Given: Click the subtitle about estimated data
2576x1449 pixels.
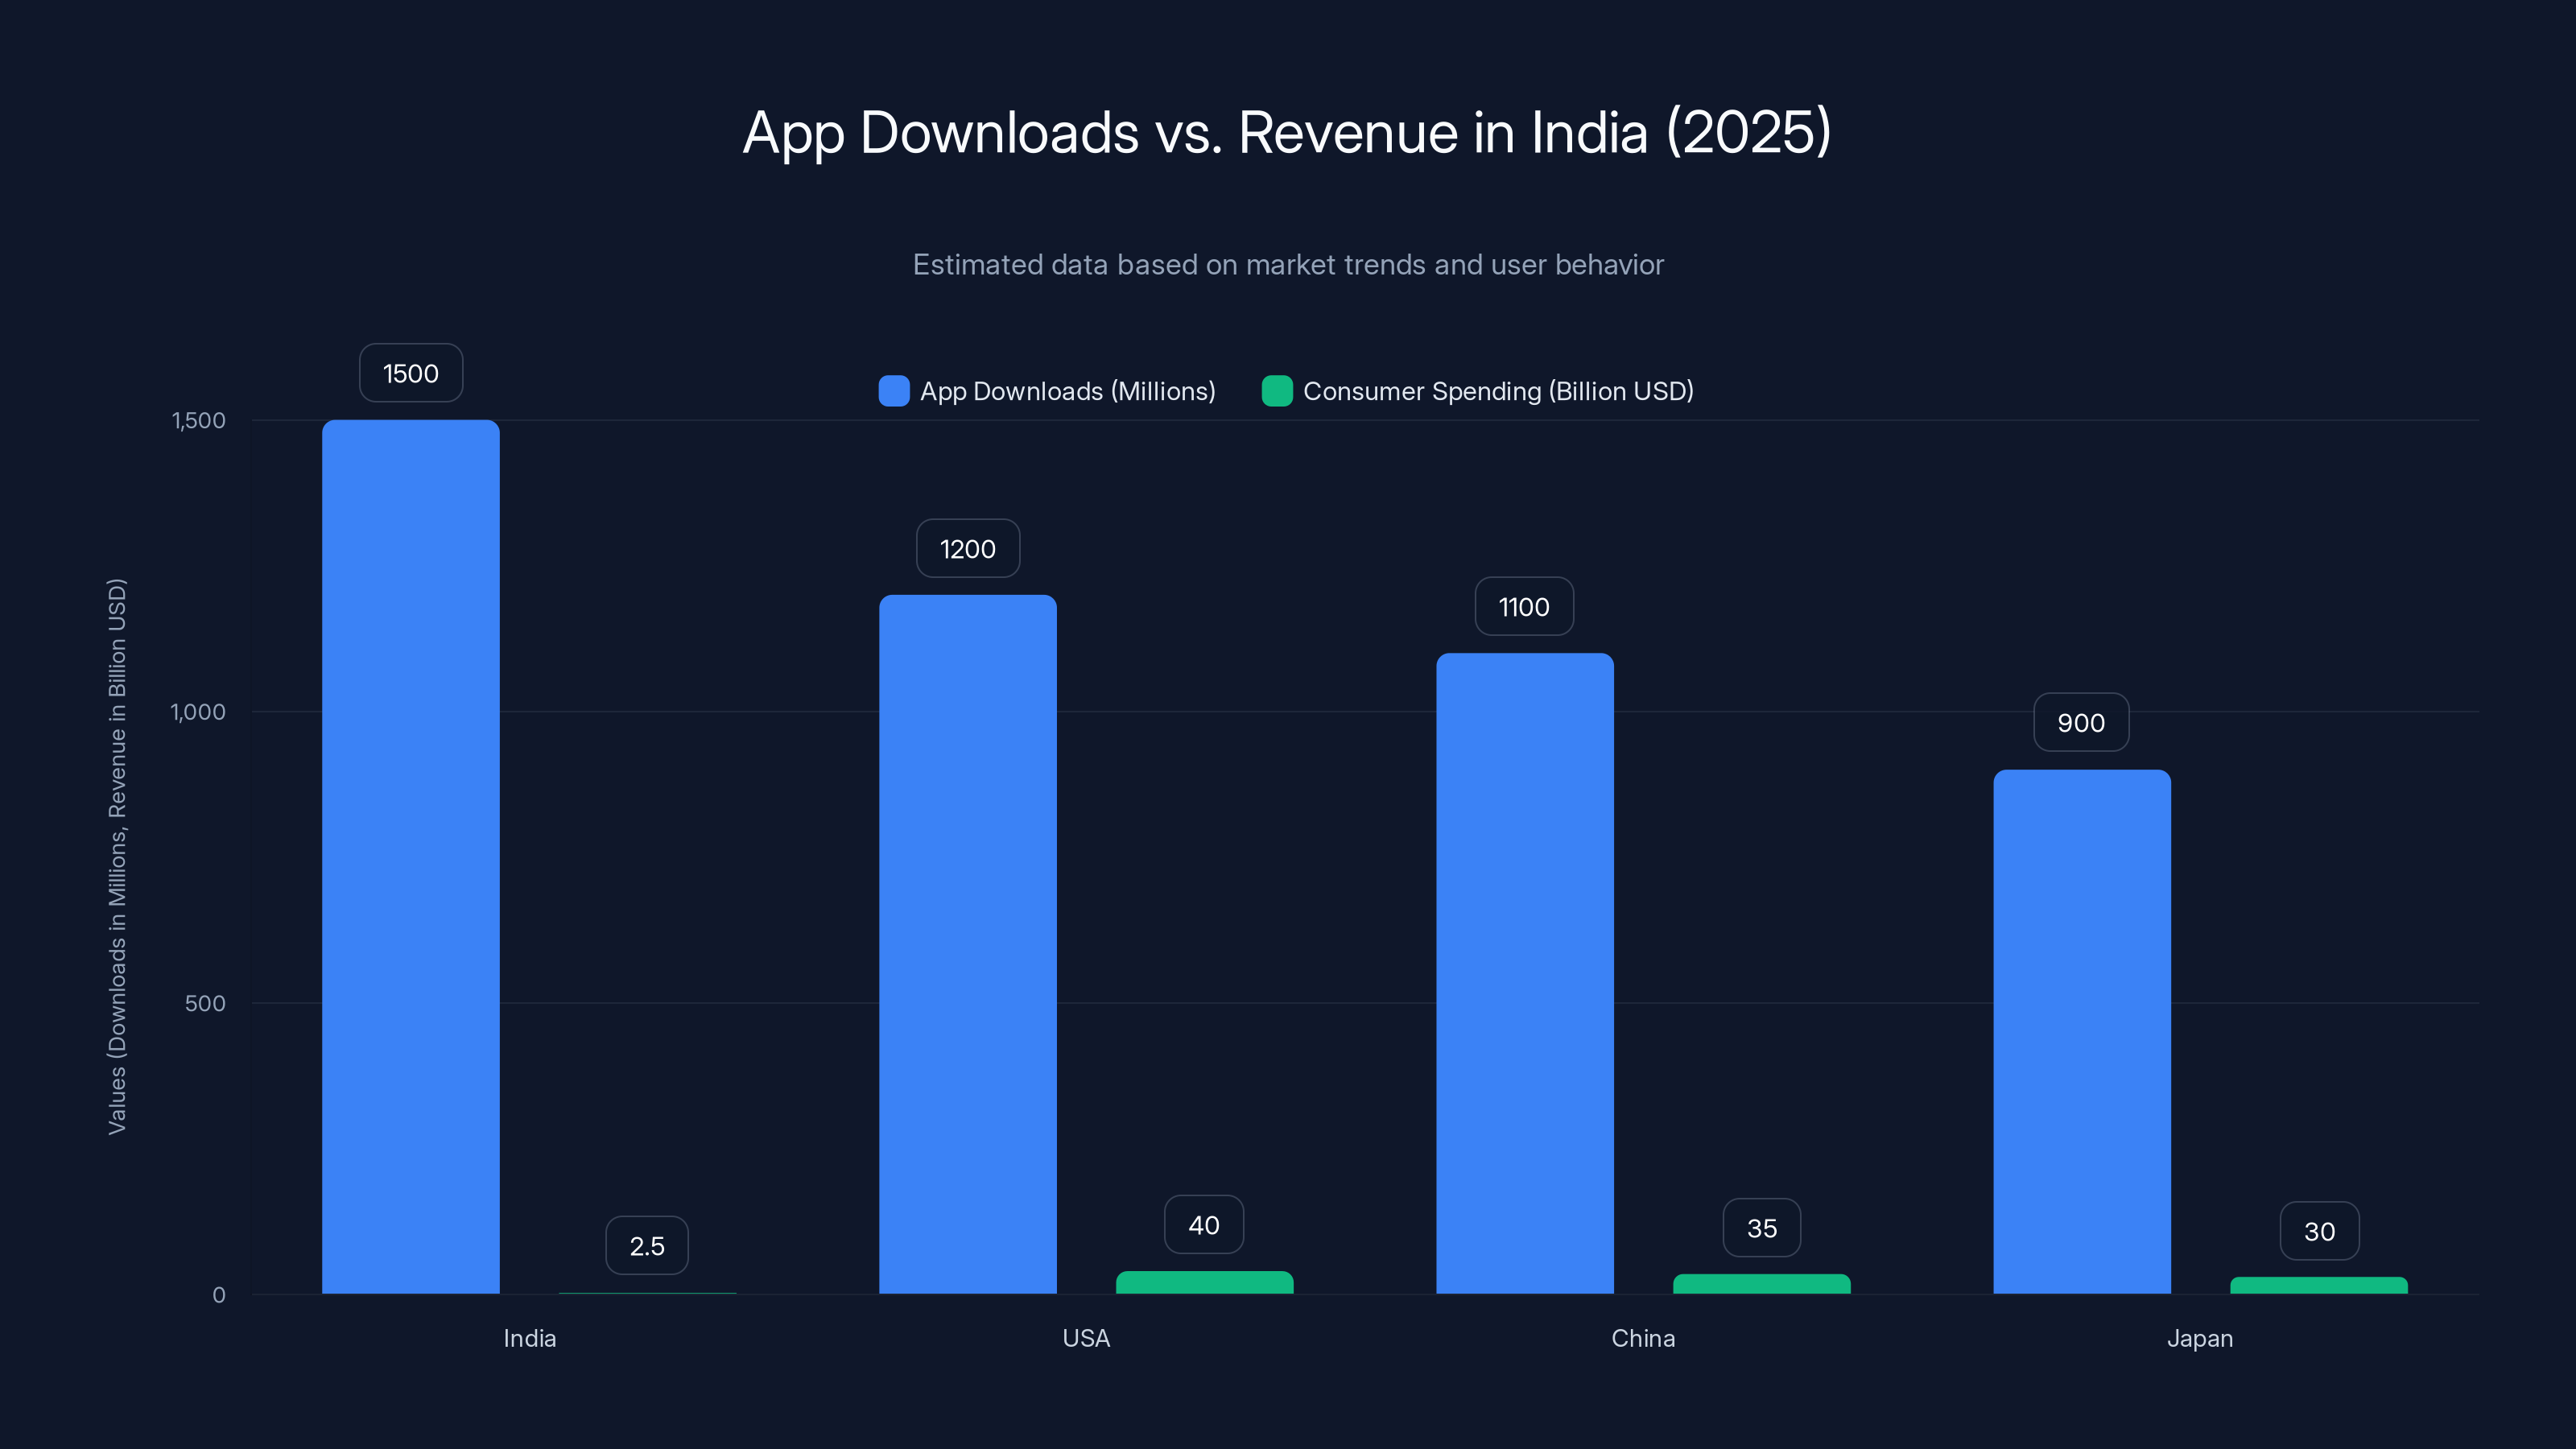Looking at the screenshot, I should 1288,265.
